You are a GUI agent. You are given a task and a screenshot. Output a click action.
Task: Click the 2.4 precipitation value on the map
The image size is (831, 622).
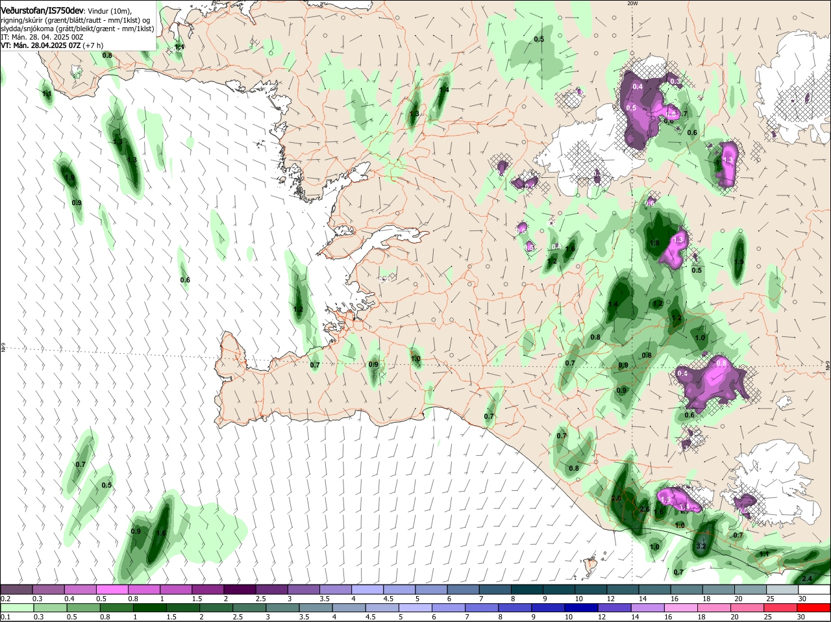tap(807, 578)
